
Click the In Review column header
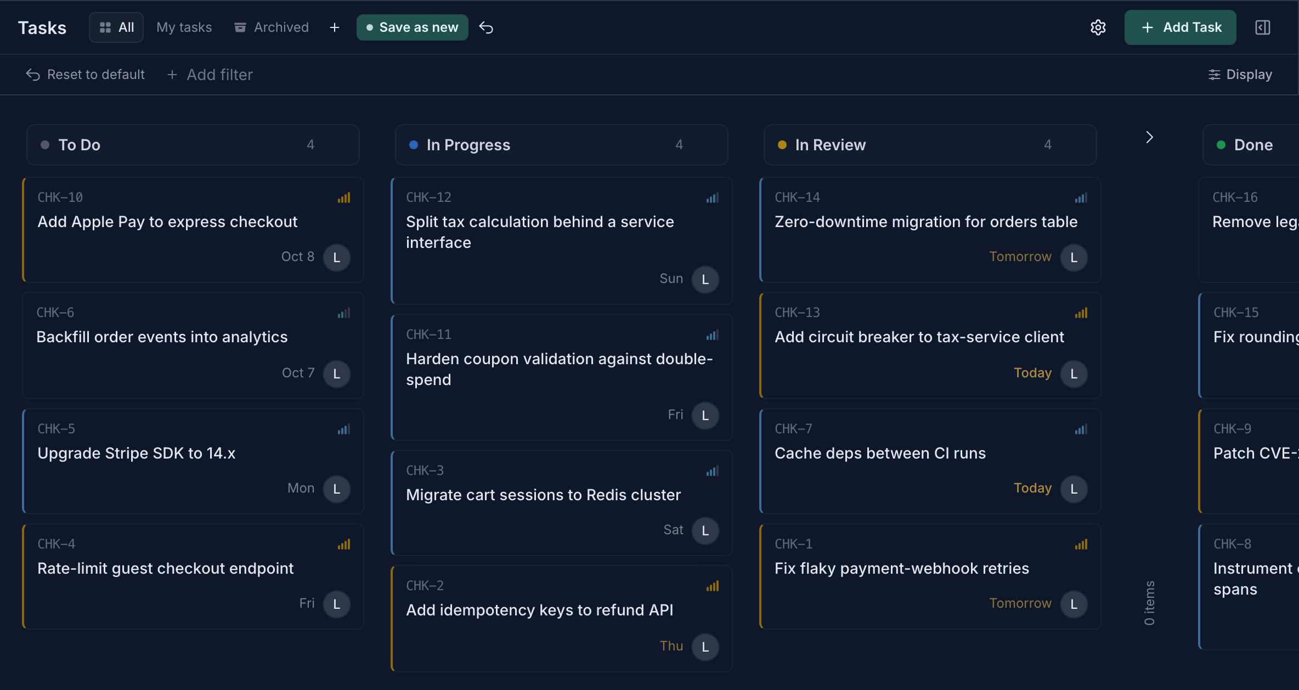click(930, 145)
